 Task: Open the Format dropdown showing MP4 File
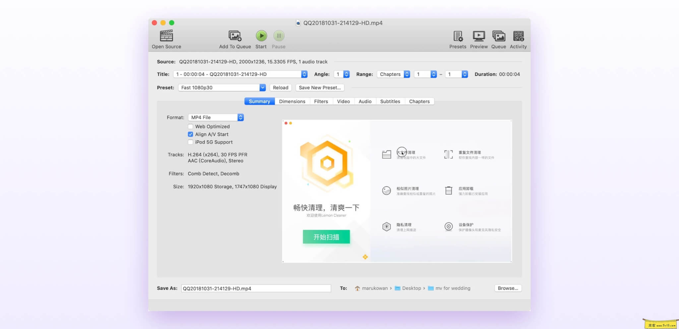click(x=216, y=117)
